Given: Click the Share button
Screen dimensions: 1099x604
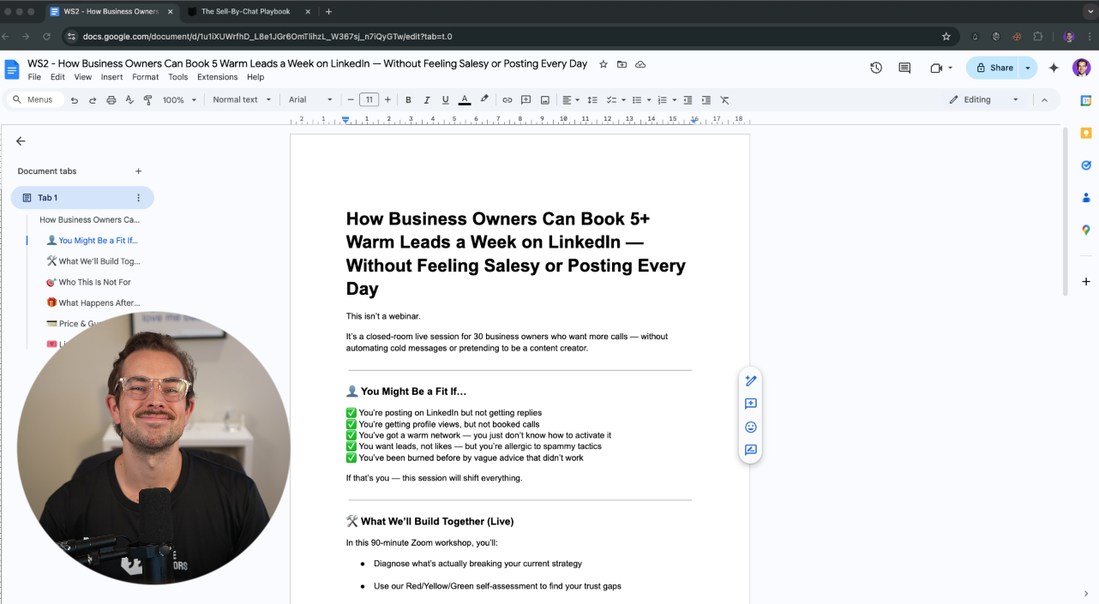Looking at the screenshot, I should [993, 68].
